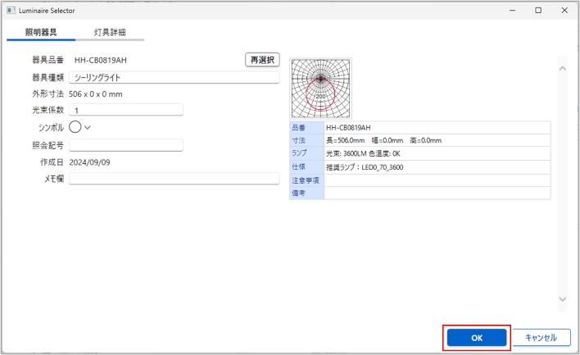Click the 照会記号 input field

click(x=125, y=145)
